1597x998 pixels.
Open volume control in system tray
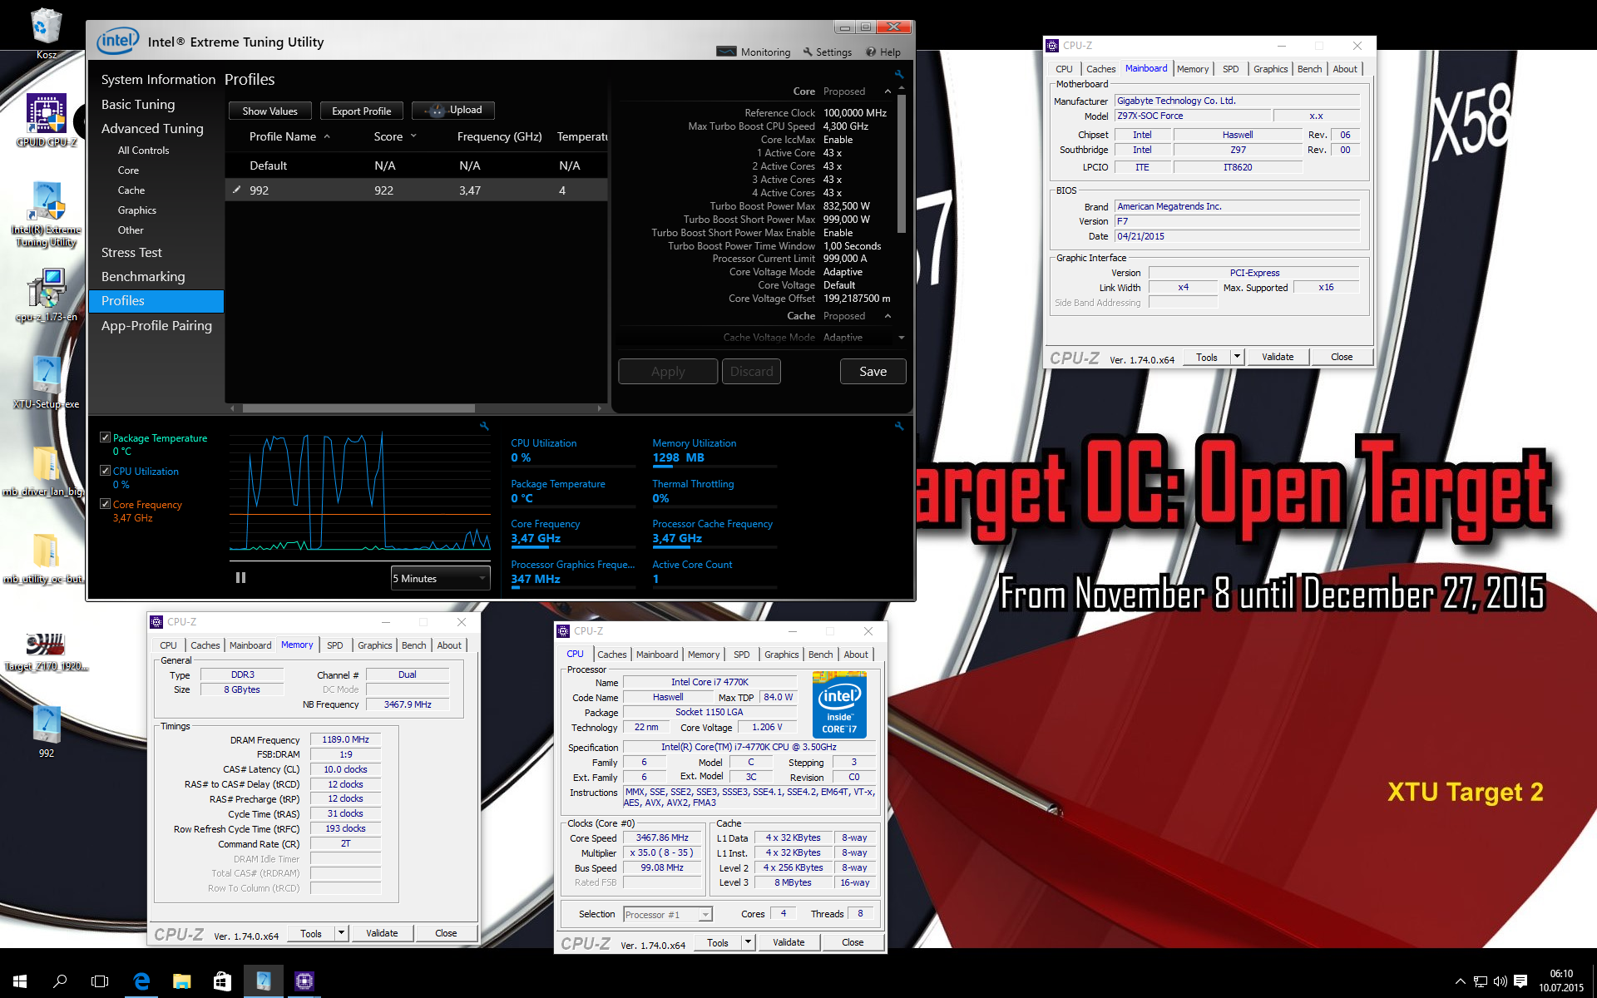coord(1501,981)
